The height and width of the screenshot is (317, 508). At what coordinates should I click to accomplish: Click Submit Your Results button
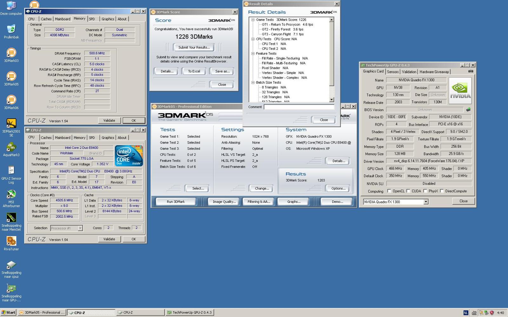194,48
